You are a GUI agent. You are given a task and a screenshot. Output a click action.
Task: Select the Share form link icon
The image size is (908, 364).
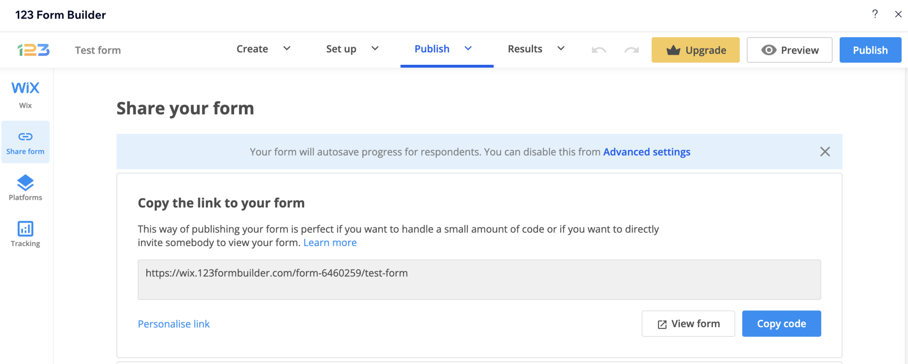coord(25,137)
